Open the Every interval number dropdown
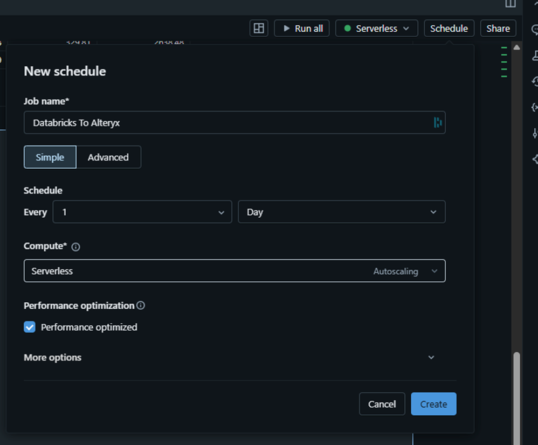Image resolution: width=538 pixels, height=445 pixels. point(142,212)
